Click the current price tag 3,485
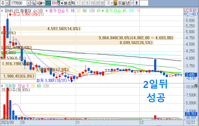 (191, 75)
